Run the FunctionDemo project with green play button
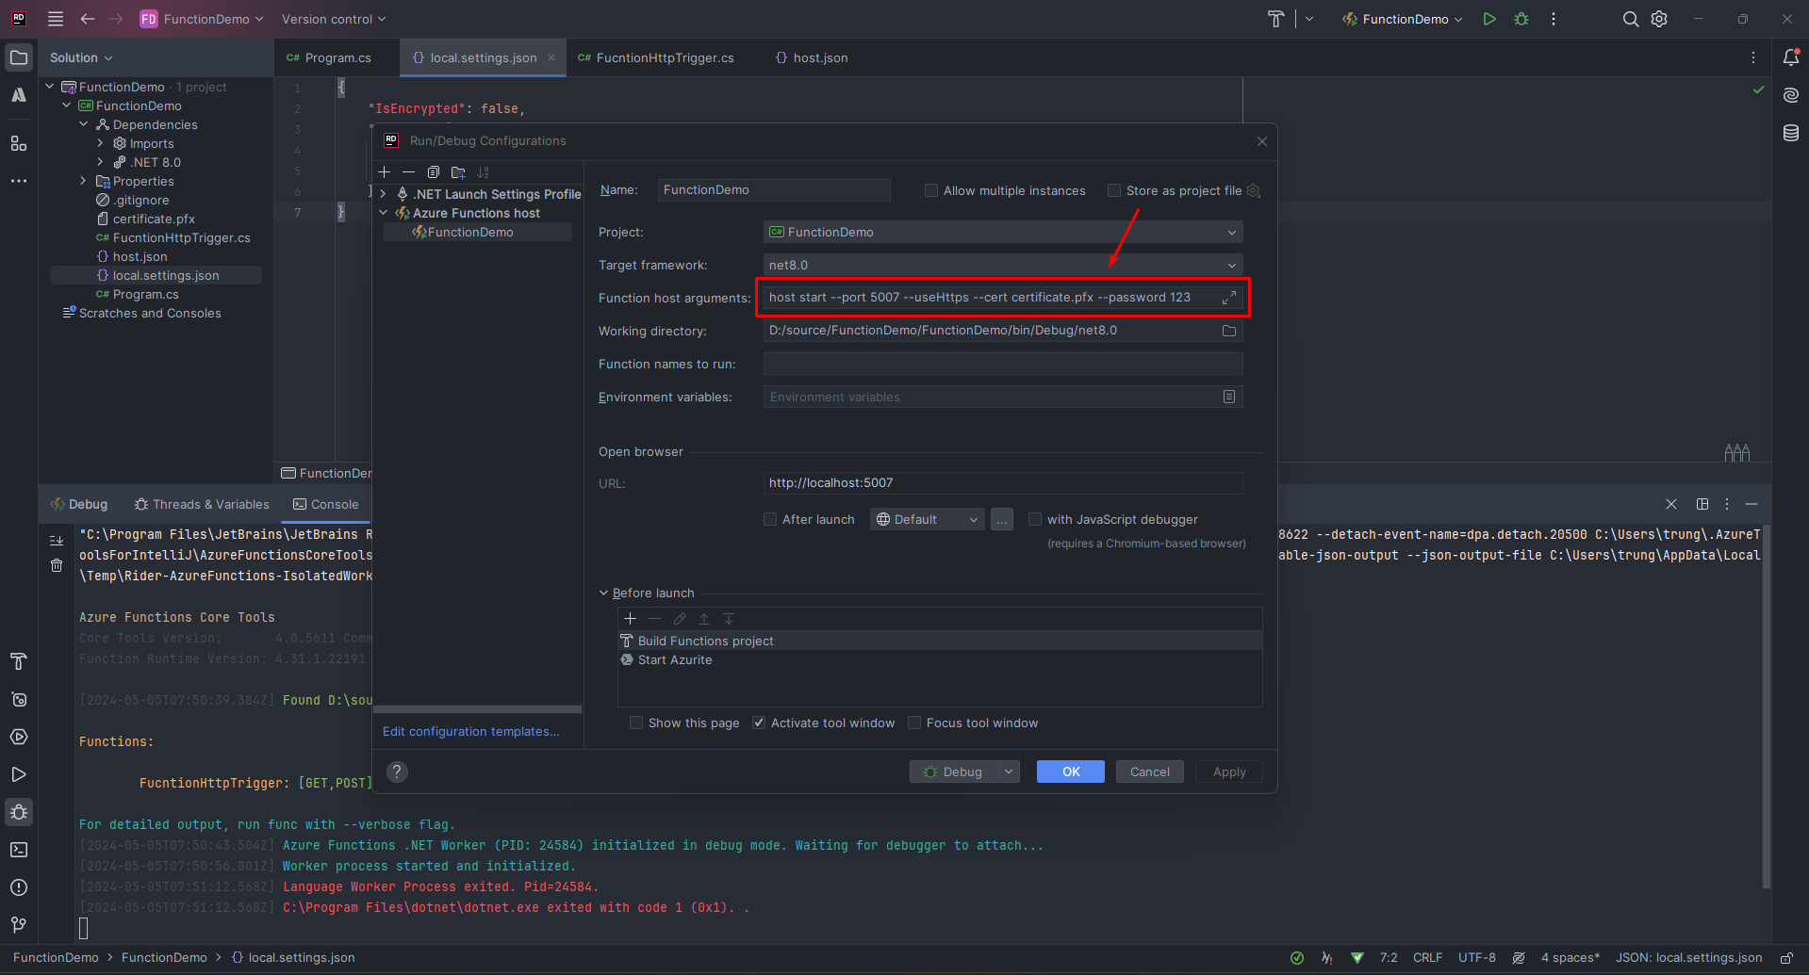 tap(1489, 19)
